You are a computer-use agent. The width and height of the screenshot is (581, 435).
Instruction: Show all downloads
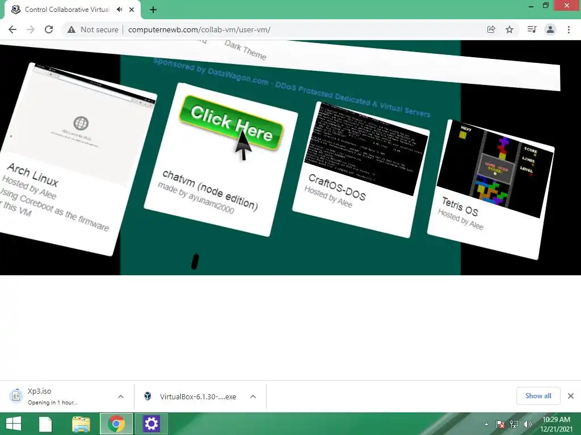[538, 396]
